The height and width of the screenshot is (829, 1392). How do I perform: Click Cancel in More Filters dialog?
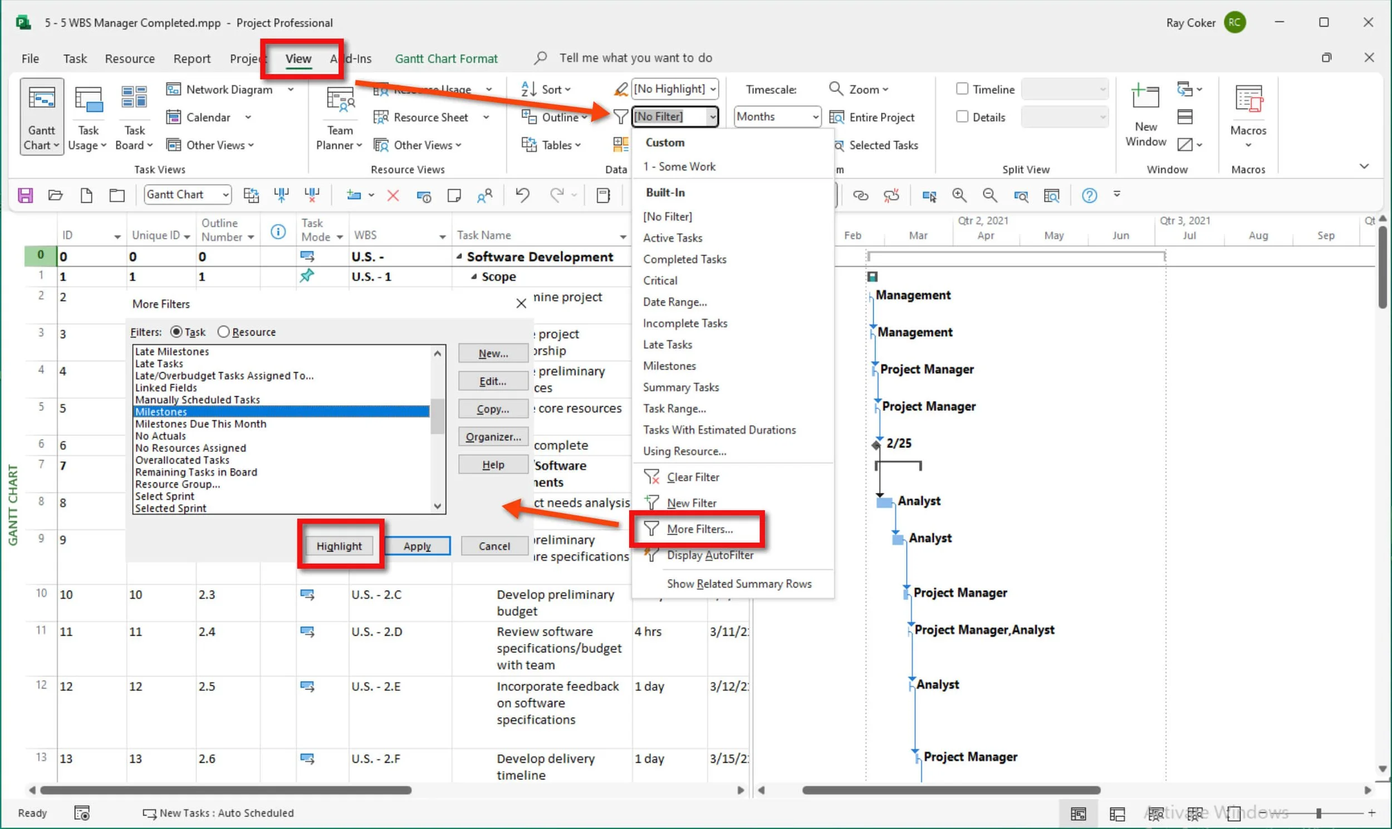[494, 547]
